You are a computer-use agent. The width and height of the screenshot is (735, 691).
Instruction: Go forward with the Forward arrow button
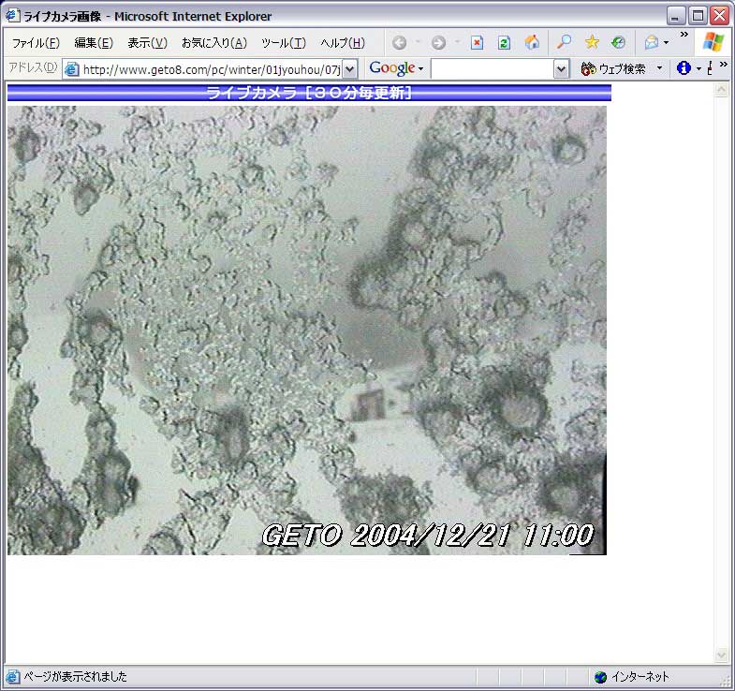(x=438, y=43)
